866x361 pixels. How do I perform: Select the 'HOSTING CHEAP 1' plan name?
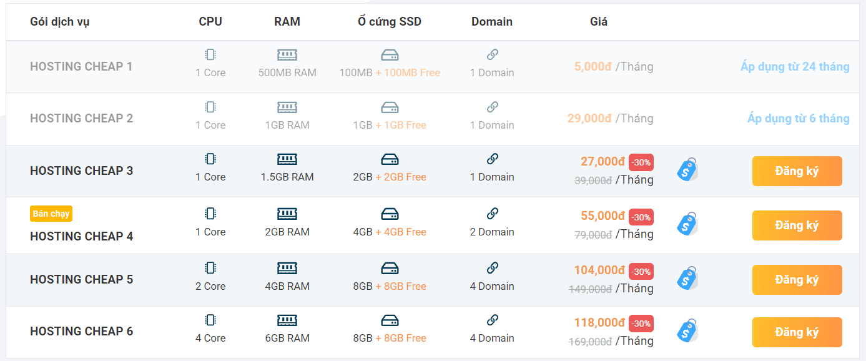[81, 66]
